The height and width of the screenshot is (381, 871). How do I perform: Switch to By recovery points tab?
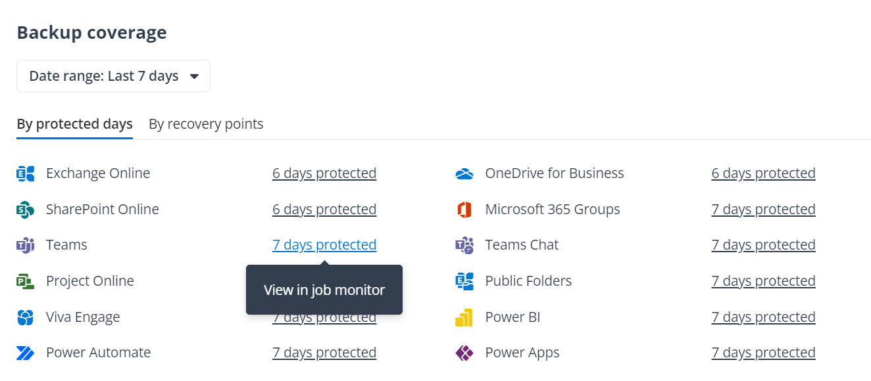click(206, 124)
